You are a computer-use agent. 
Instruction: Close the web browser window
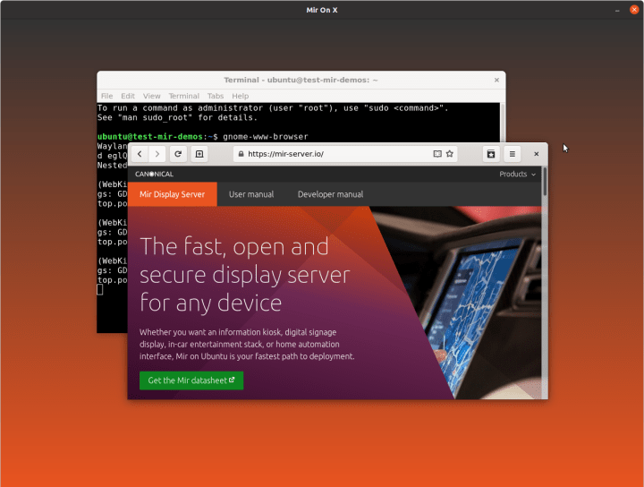tap(536, 154)
